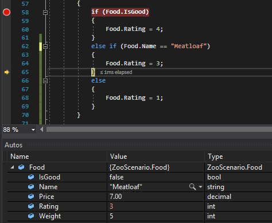Click the false value of IsGood
This screenshot has height=223, width=272.
pos(116,177)
